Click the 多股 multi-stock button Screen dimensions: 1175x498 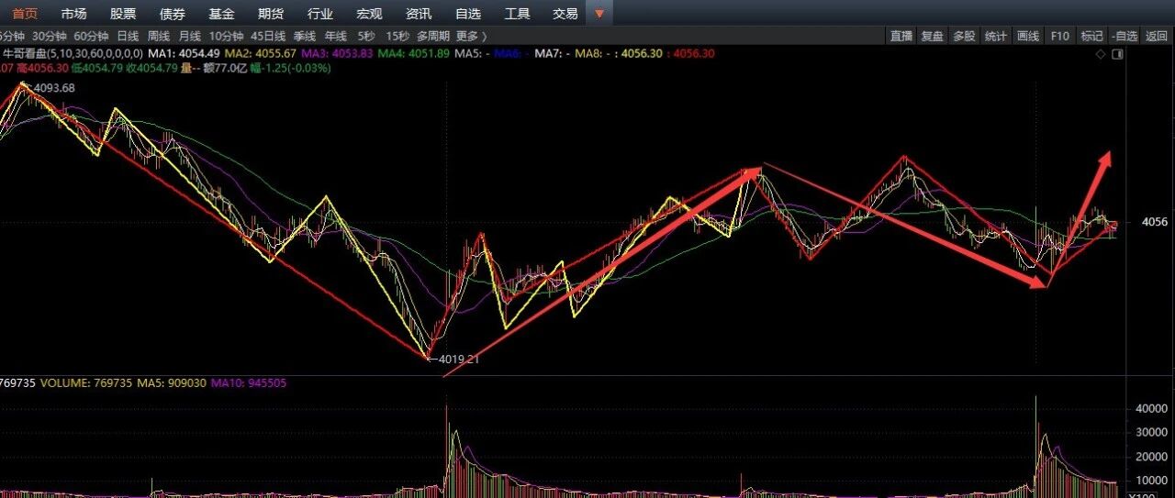point(964,36)
